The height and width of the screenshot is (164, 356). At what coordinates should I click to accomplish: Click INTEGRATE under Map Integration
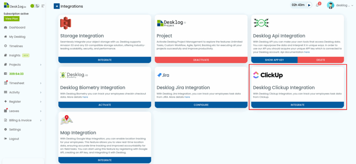point(105,160)
